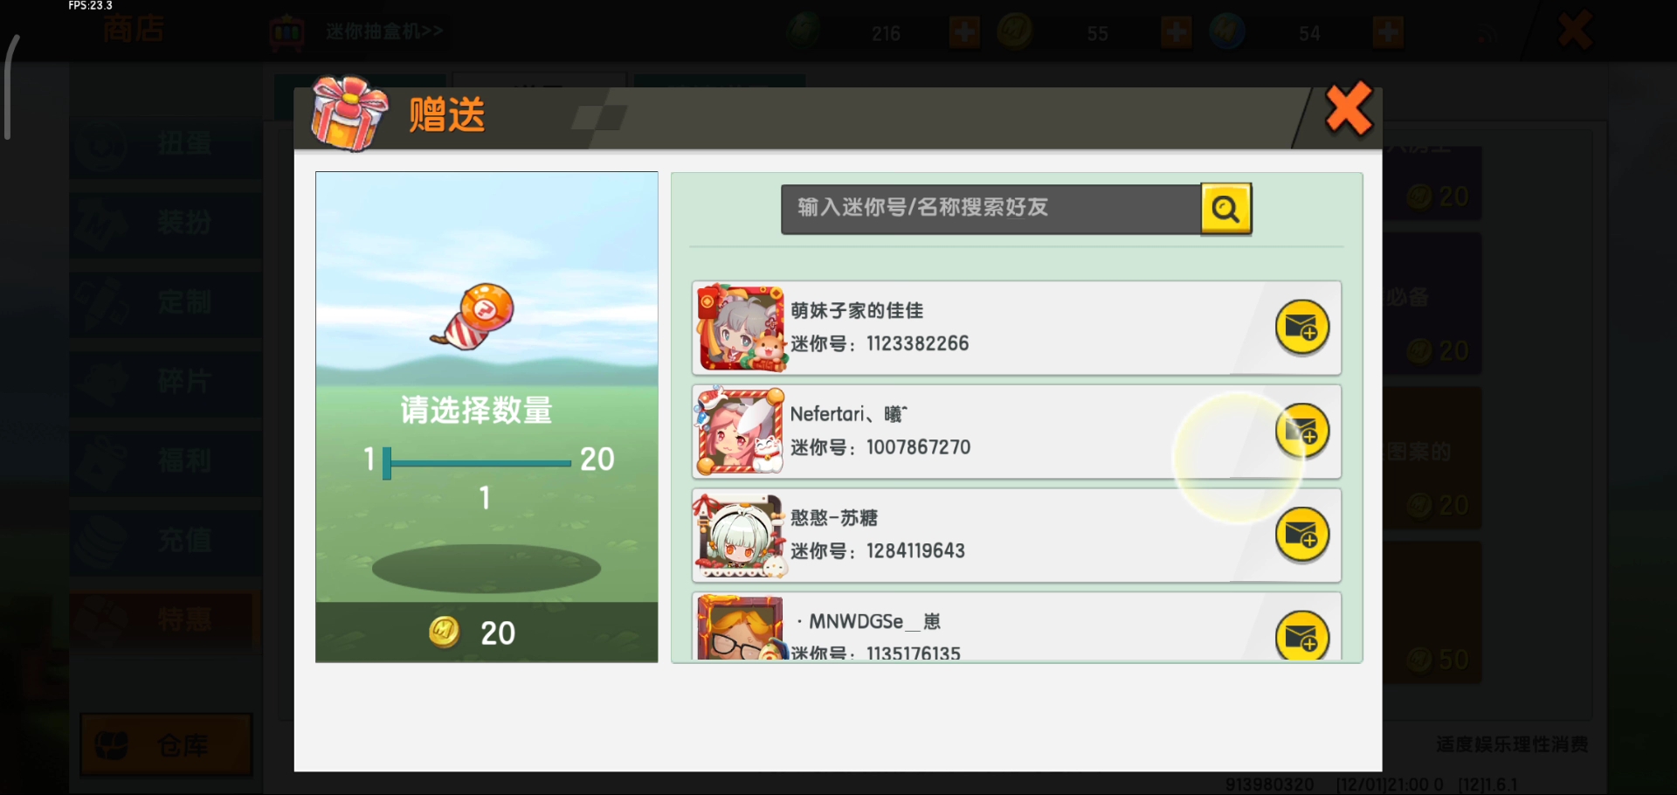
Task: Click the friend search input field
Action: [990, 209]
